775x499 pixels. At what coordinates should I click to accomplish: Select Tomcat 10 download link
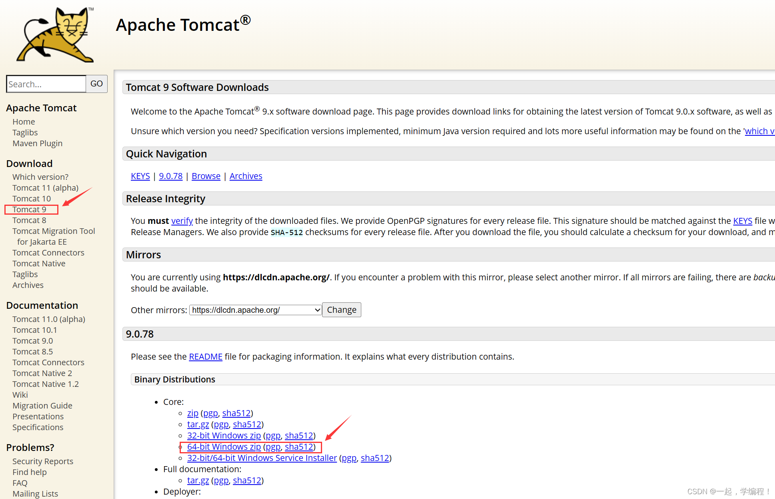(32, 198)
